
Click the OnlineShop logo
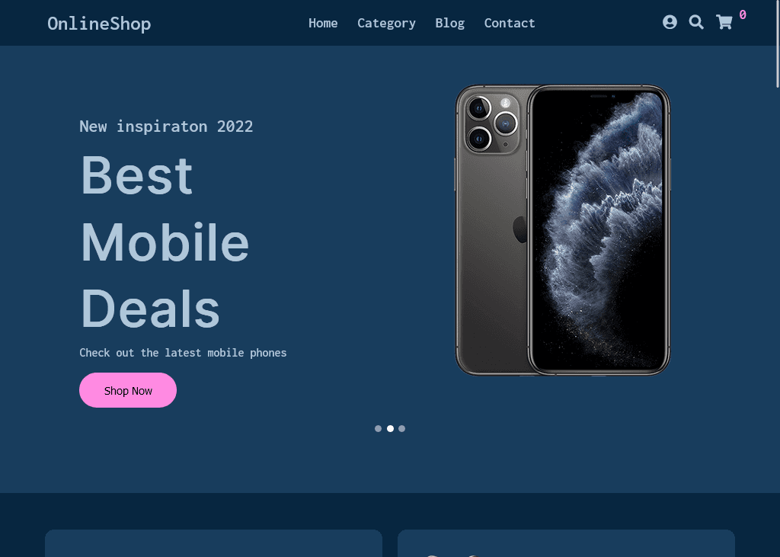[99, 24]
